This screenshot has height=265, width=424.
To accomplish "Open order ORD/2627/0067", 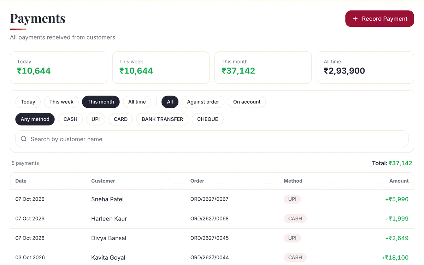I will point(210,199).
